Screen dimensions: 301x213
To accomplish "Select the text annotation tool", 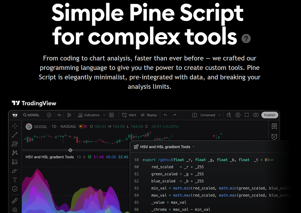I will (x=15, y=180).
